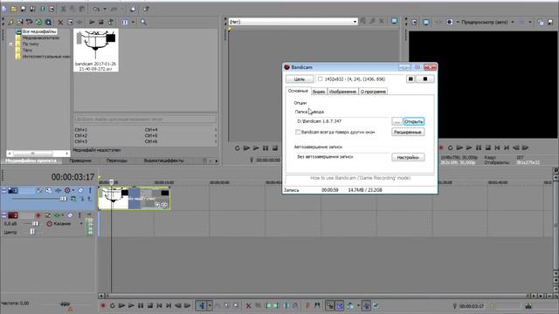
Task: Enable 'Bandicam всегда поверх других окон' checkbox
Action: (298, 132)
